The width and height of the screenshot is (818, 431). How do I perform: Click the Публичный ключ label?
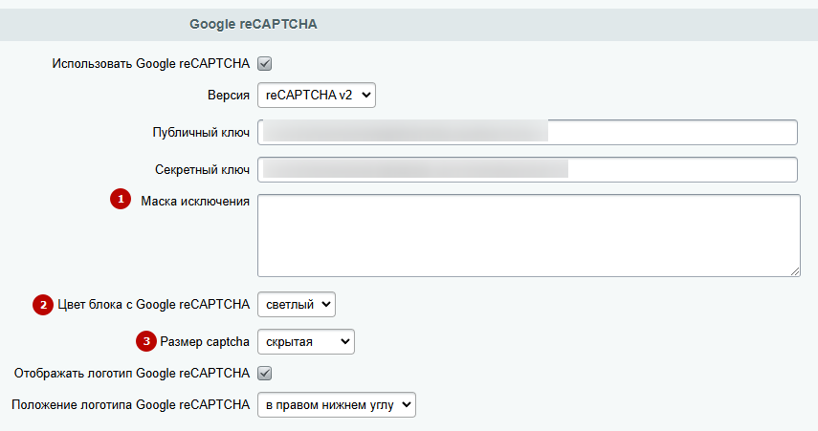pyautogui.click(x=201, y=133)
